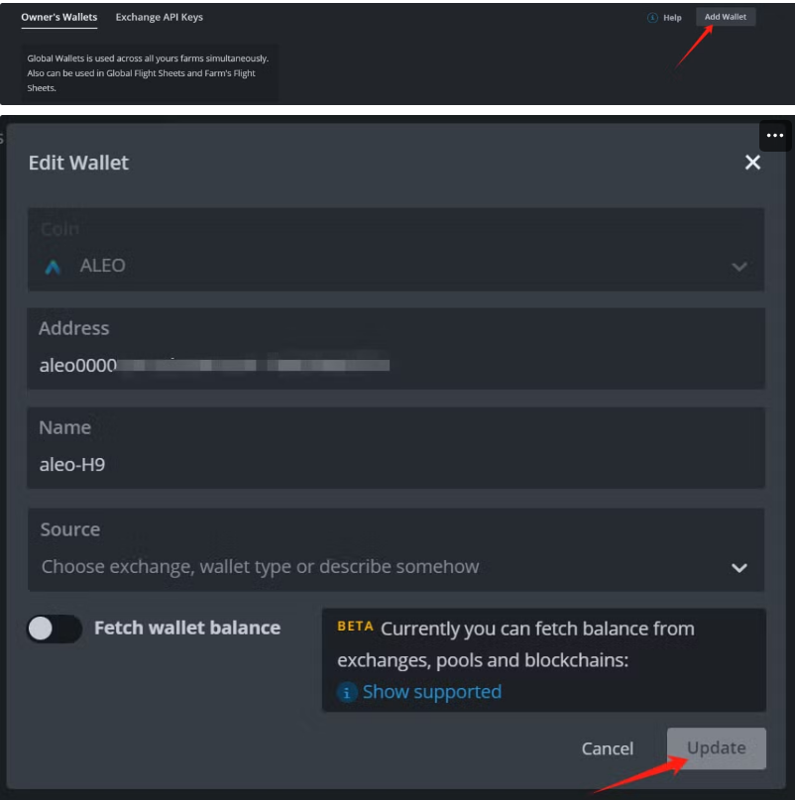795x800 pixels.
Task: Expand the Coin dropdown chevron
Action: (738, 267)
